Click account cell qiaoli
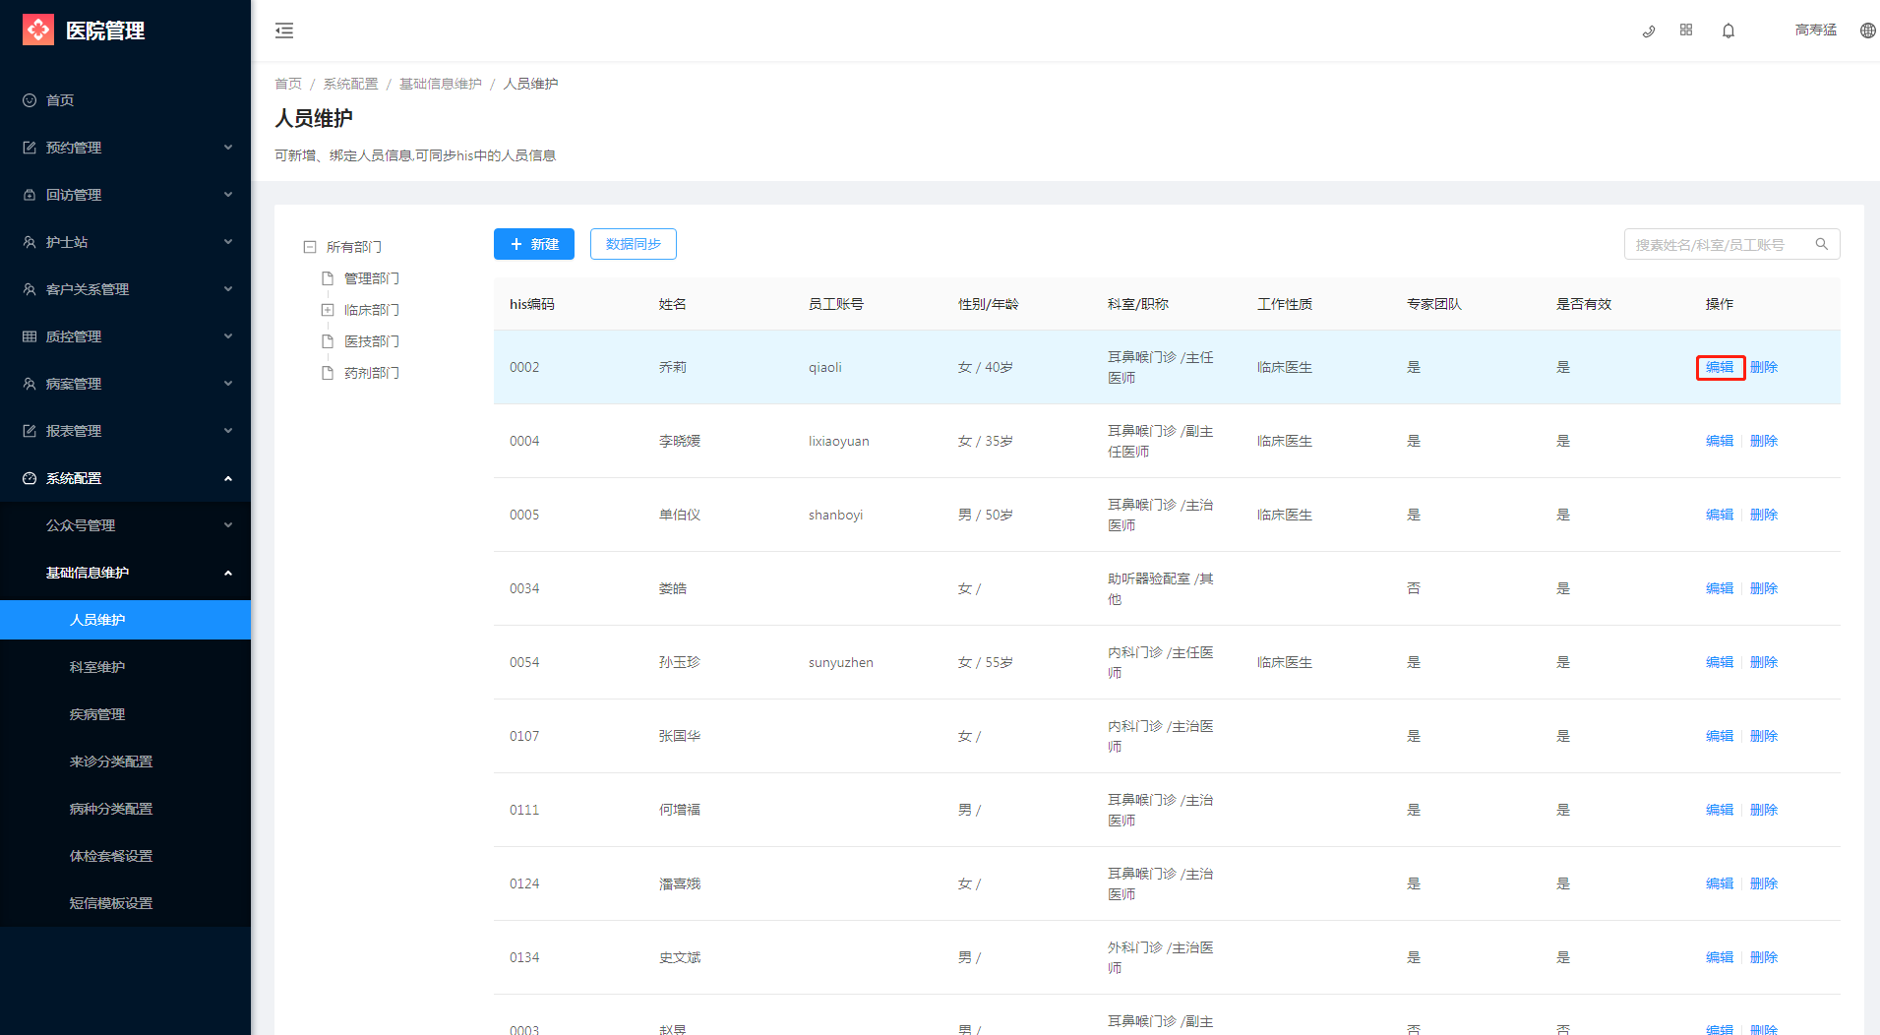The width and height of the screenshot is (1880, 1035). click(x=825, y=367)
